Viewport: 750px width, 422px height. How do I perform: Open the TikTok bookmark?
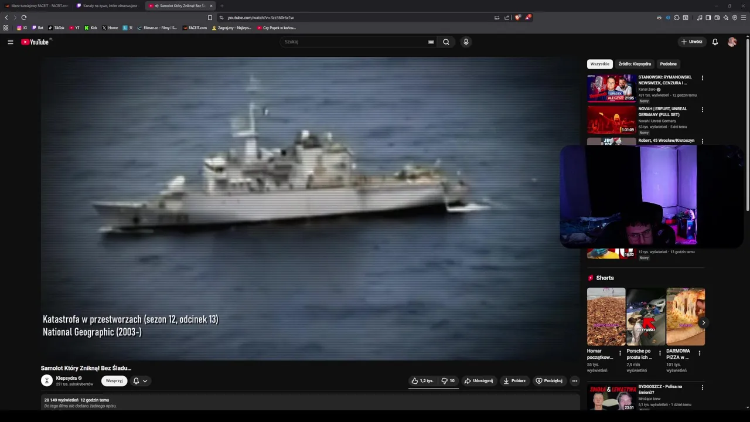pos(56,28)
